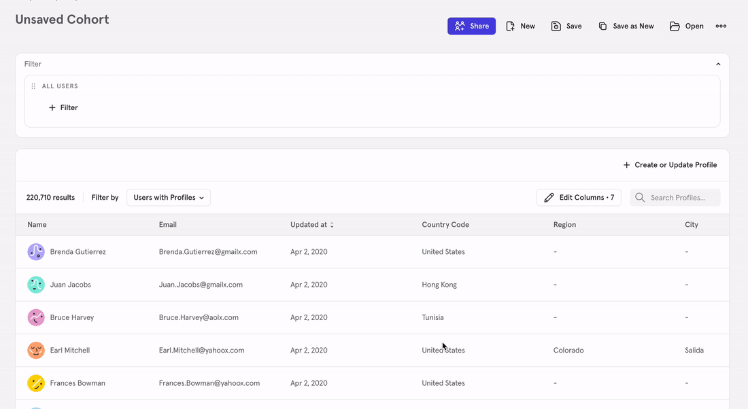Click the plus icon next to Filter
This screenshot has height=409, width=748.
pyautogui.click(x=53, y=107)
